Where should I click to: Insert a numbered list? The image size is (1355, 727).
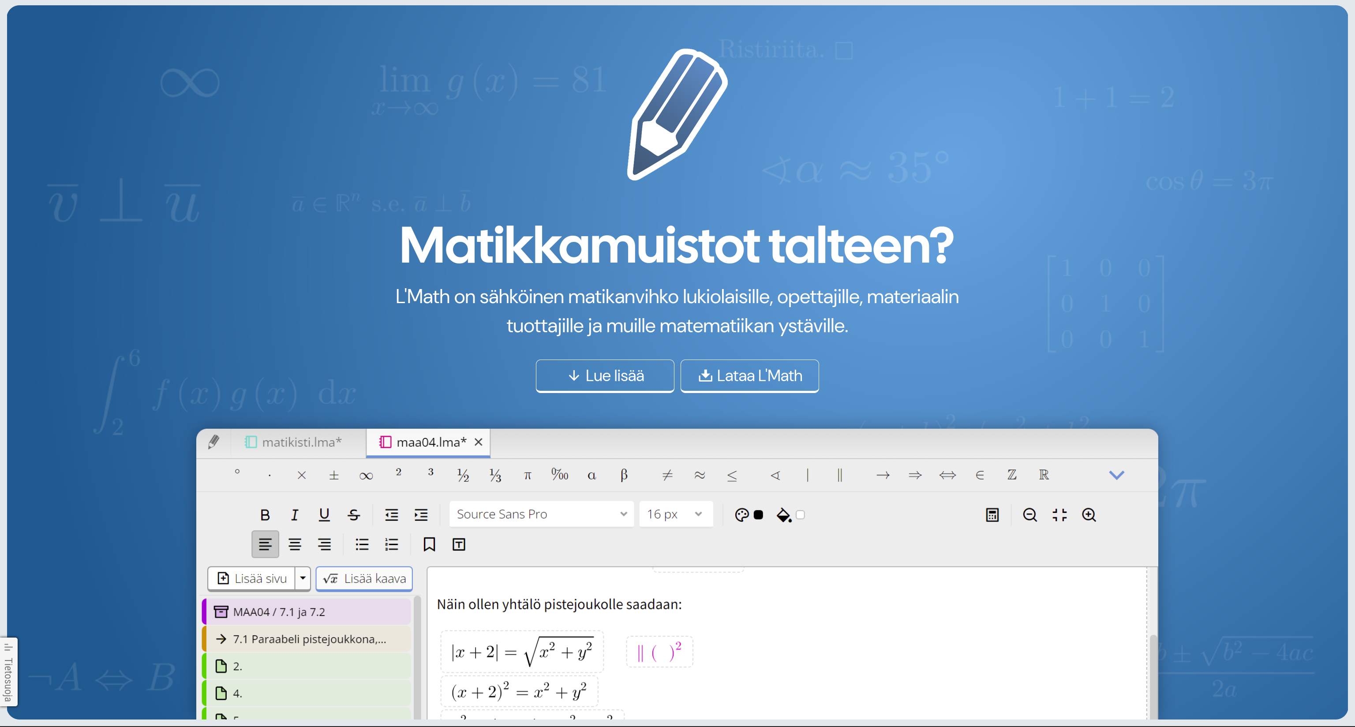[x=391, y=544]
